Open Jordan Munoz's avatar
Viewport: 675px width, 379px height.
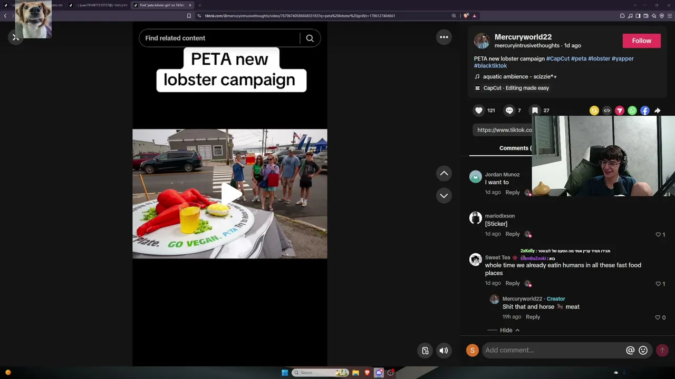(x=476, y=176)
